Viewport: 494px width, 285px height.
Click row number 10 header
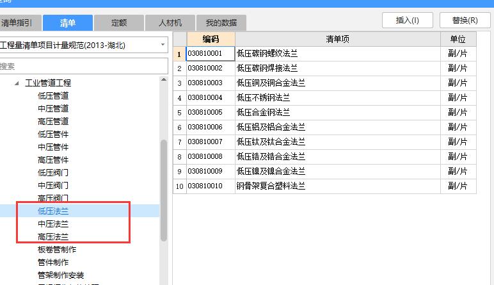pos(180,186)
